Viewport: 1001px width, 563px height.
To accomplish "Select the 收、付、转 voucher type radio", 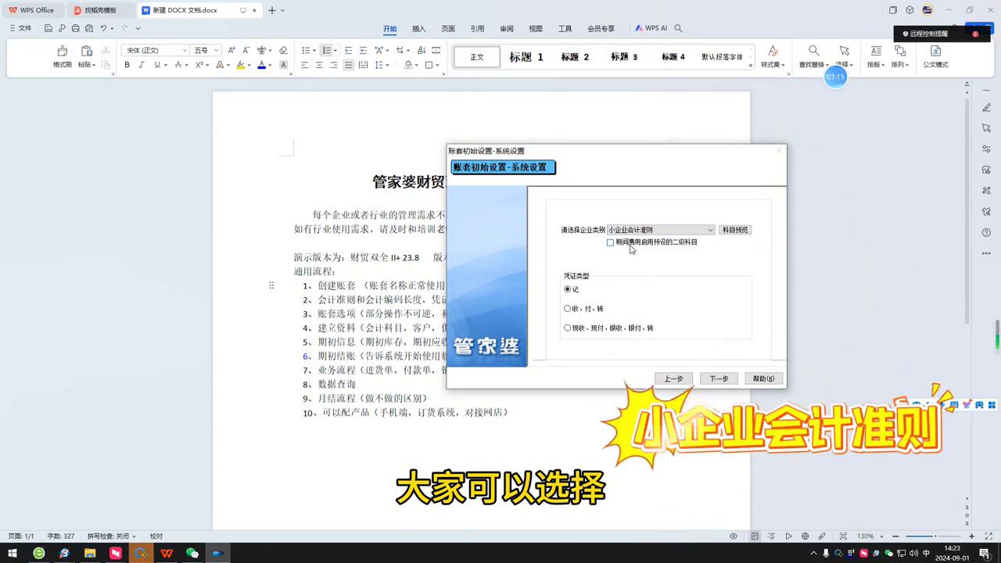I will coord(568,309).
